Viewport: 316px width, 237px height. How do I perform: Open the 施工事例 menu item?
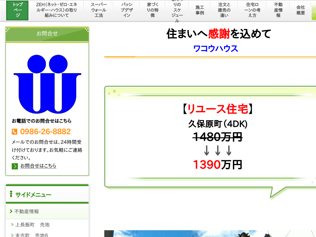(x=200, y=10)
